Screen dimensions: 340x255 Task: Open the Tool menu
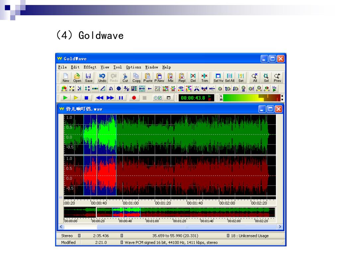[118, 67]
